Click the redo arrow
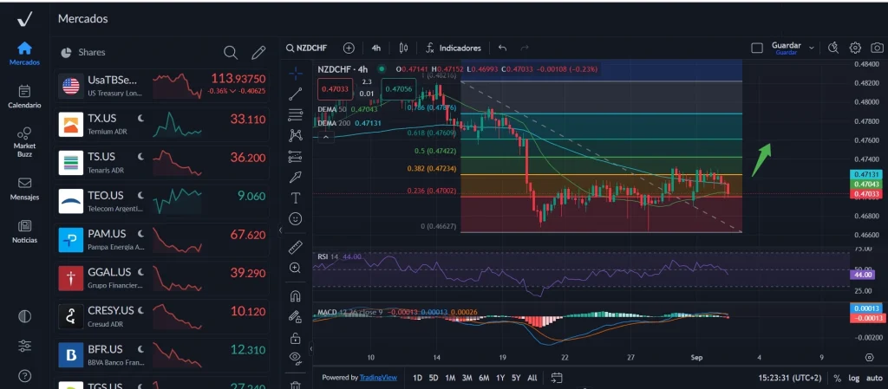The height and width of the screenshot is (389, 888). 525,48
